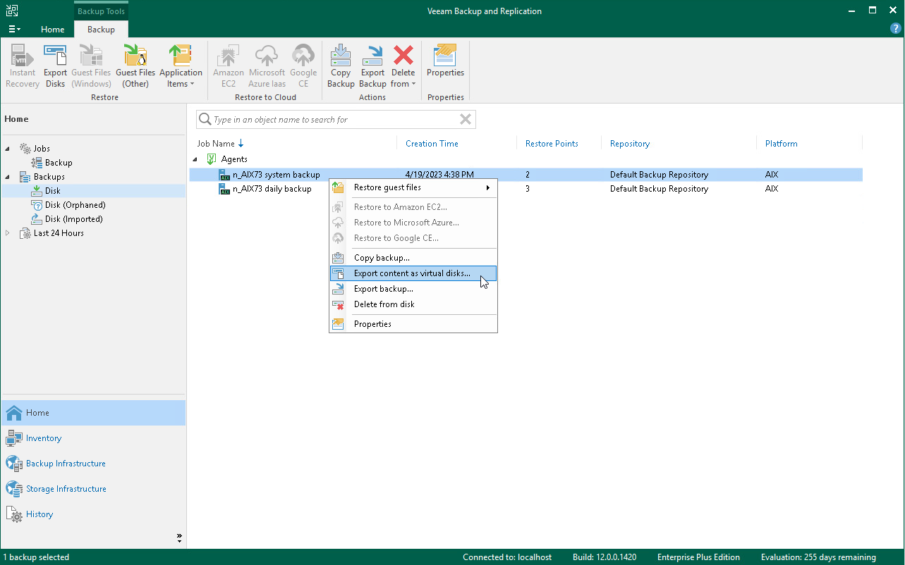Click the Instant Recovery ribbon icon

pyautogui.click(x=23, y=66)
